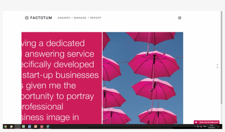Open the Windows notification center
The image size is (225, 132).
coord(218,127)
